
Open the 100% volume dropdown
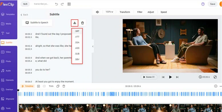point(109,12)
